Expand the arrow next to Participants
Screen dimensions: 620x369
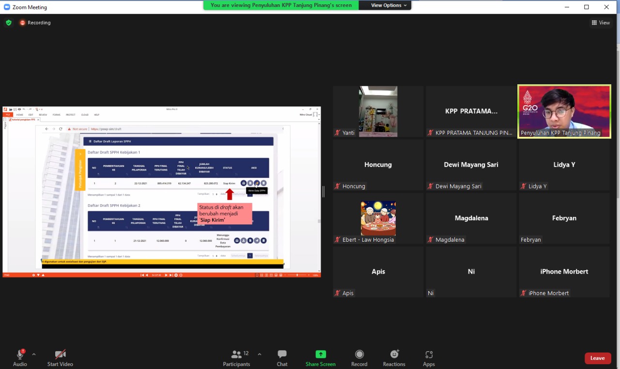point(259,354)
